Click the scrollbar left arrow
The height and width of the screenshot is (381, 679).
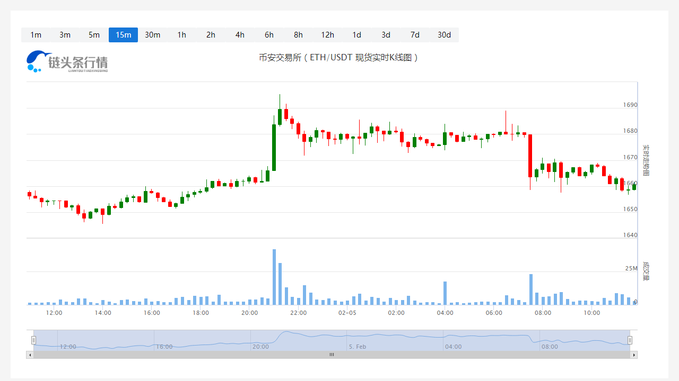[x=30, y=355]
